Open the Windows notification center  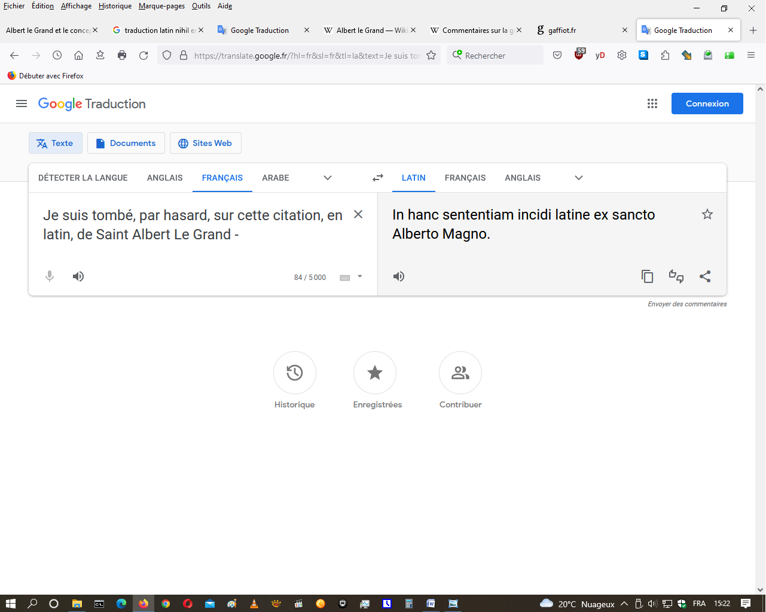point(746,604)
